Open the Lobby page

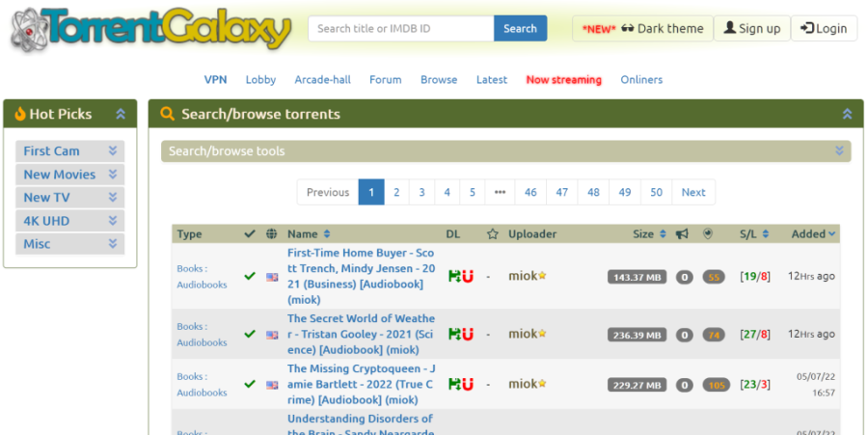260,80
